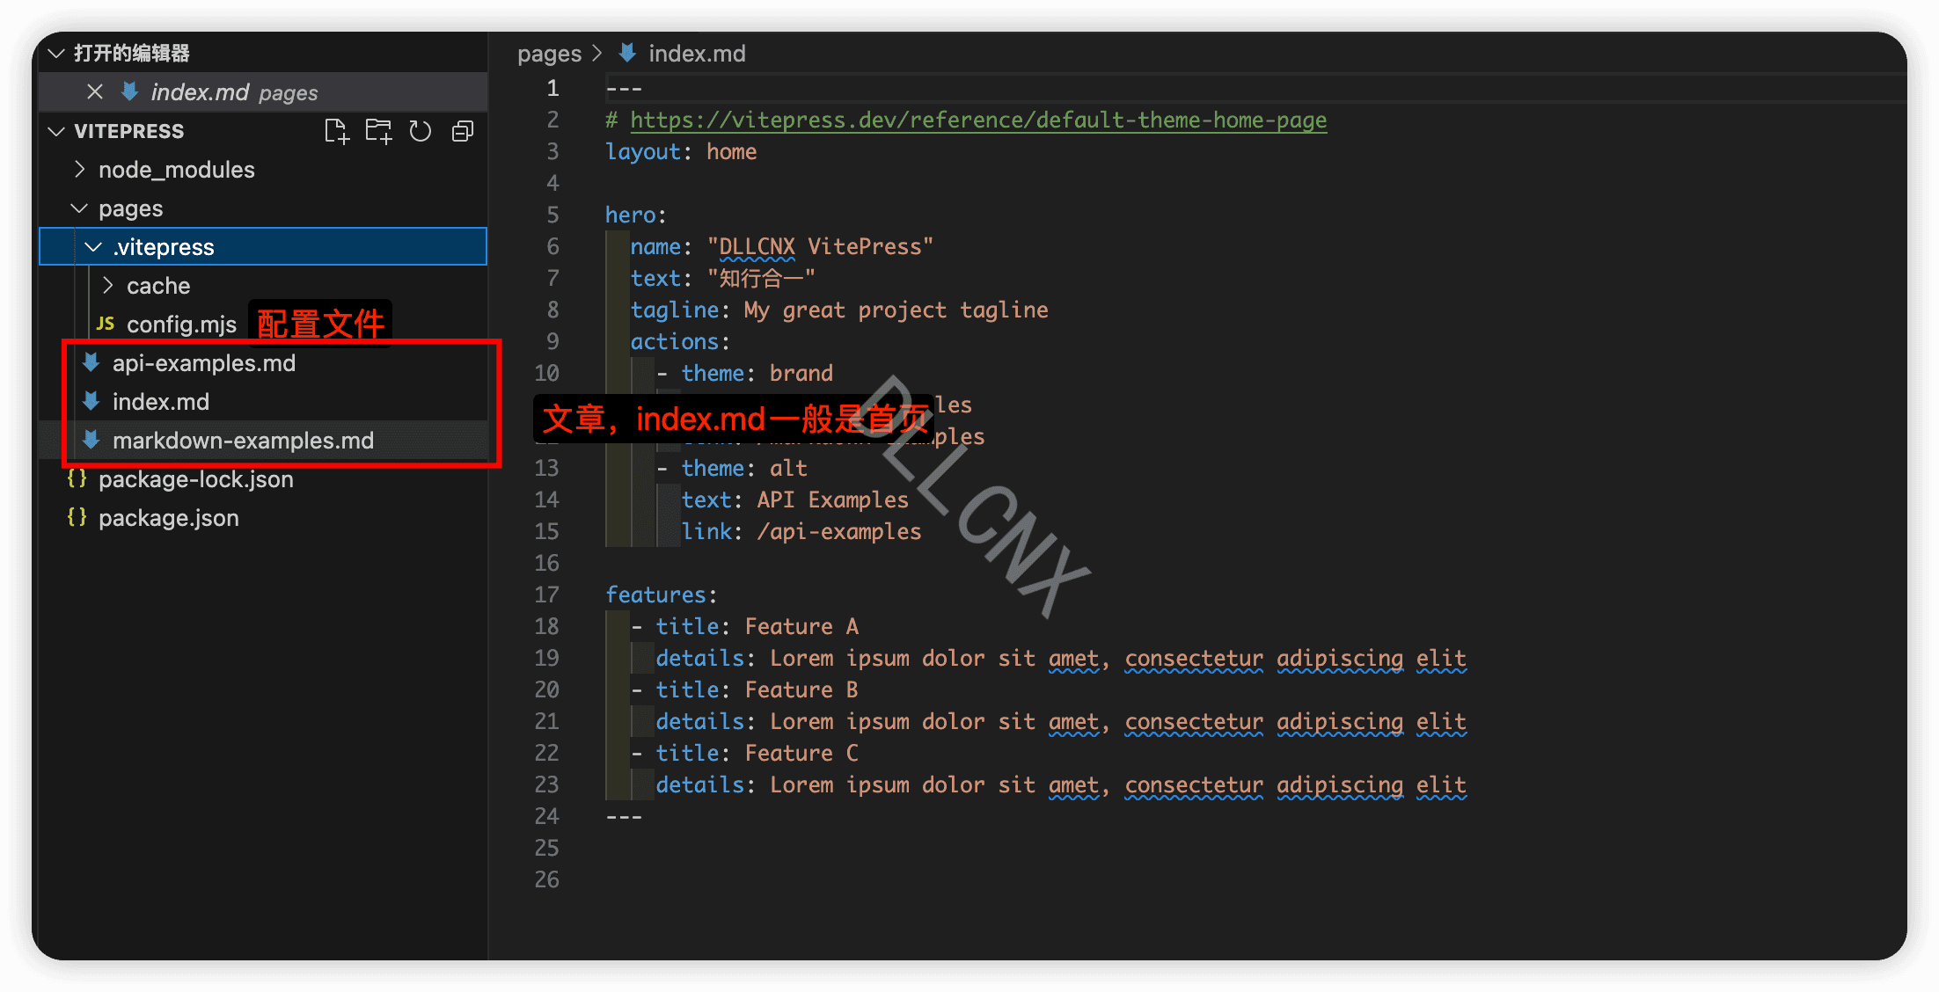
Task: Collapse the open editors section chevron
Action: click(56, 53)
